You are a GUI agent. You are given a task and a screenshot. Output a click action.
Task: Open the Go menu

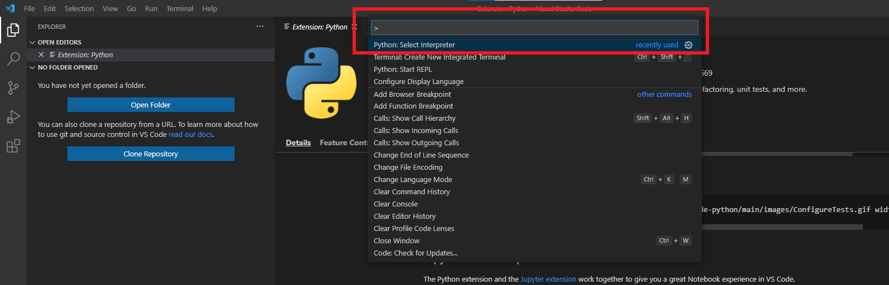[131, 8]
